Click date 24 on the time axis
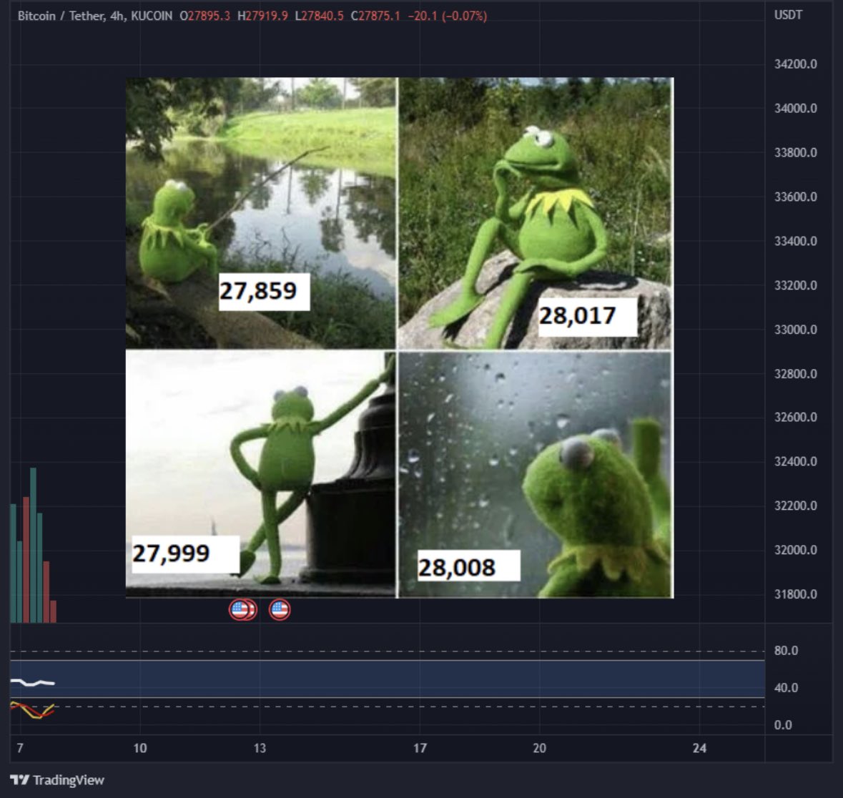The image size is (843, 798). [x=699, y=748]
